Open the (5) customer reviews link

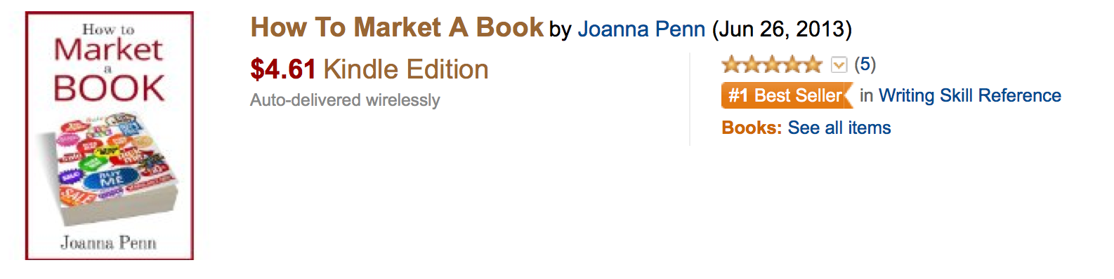coord(865,64)
